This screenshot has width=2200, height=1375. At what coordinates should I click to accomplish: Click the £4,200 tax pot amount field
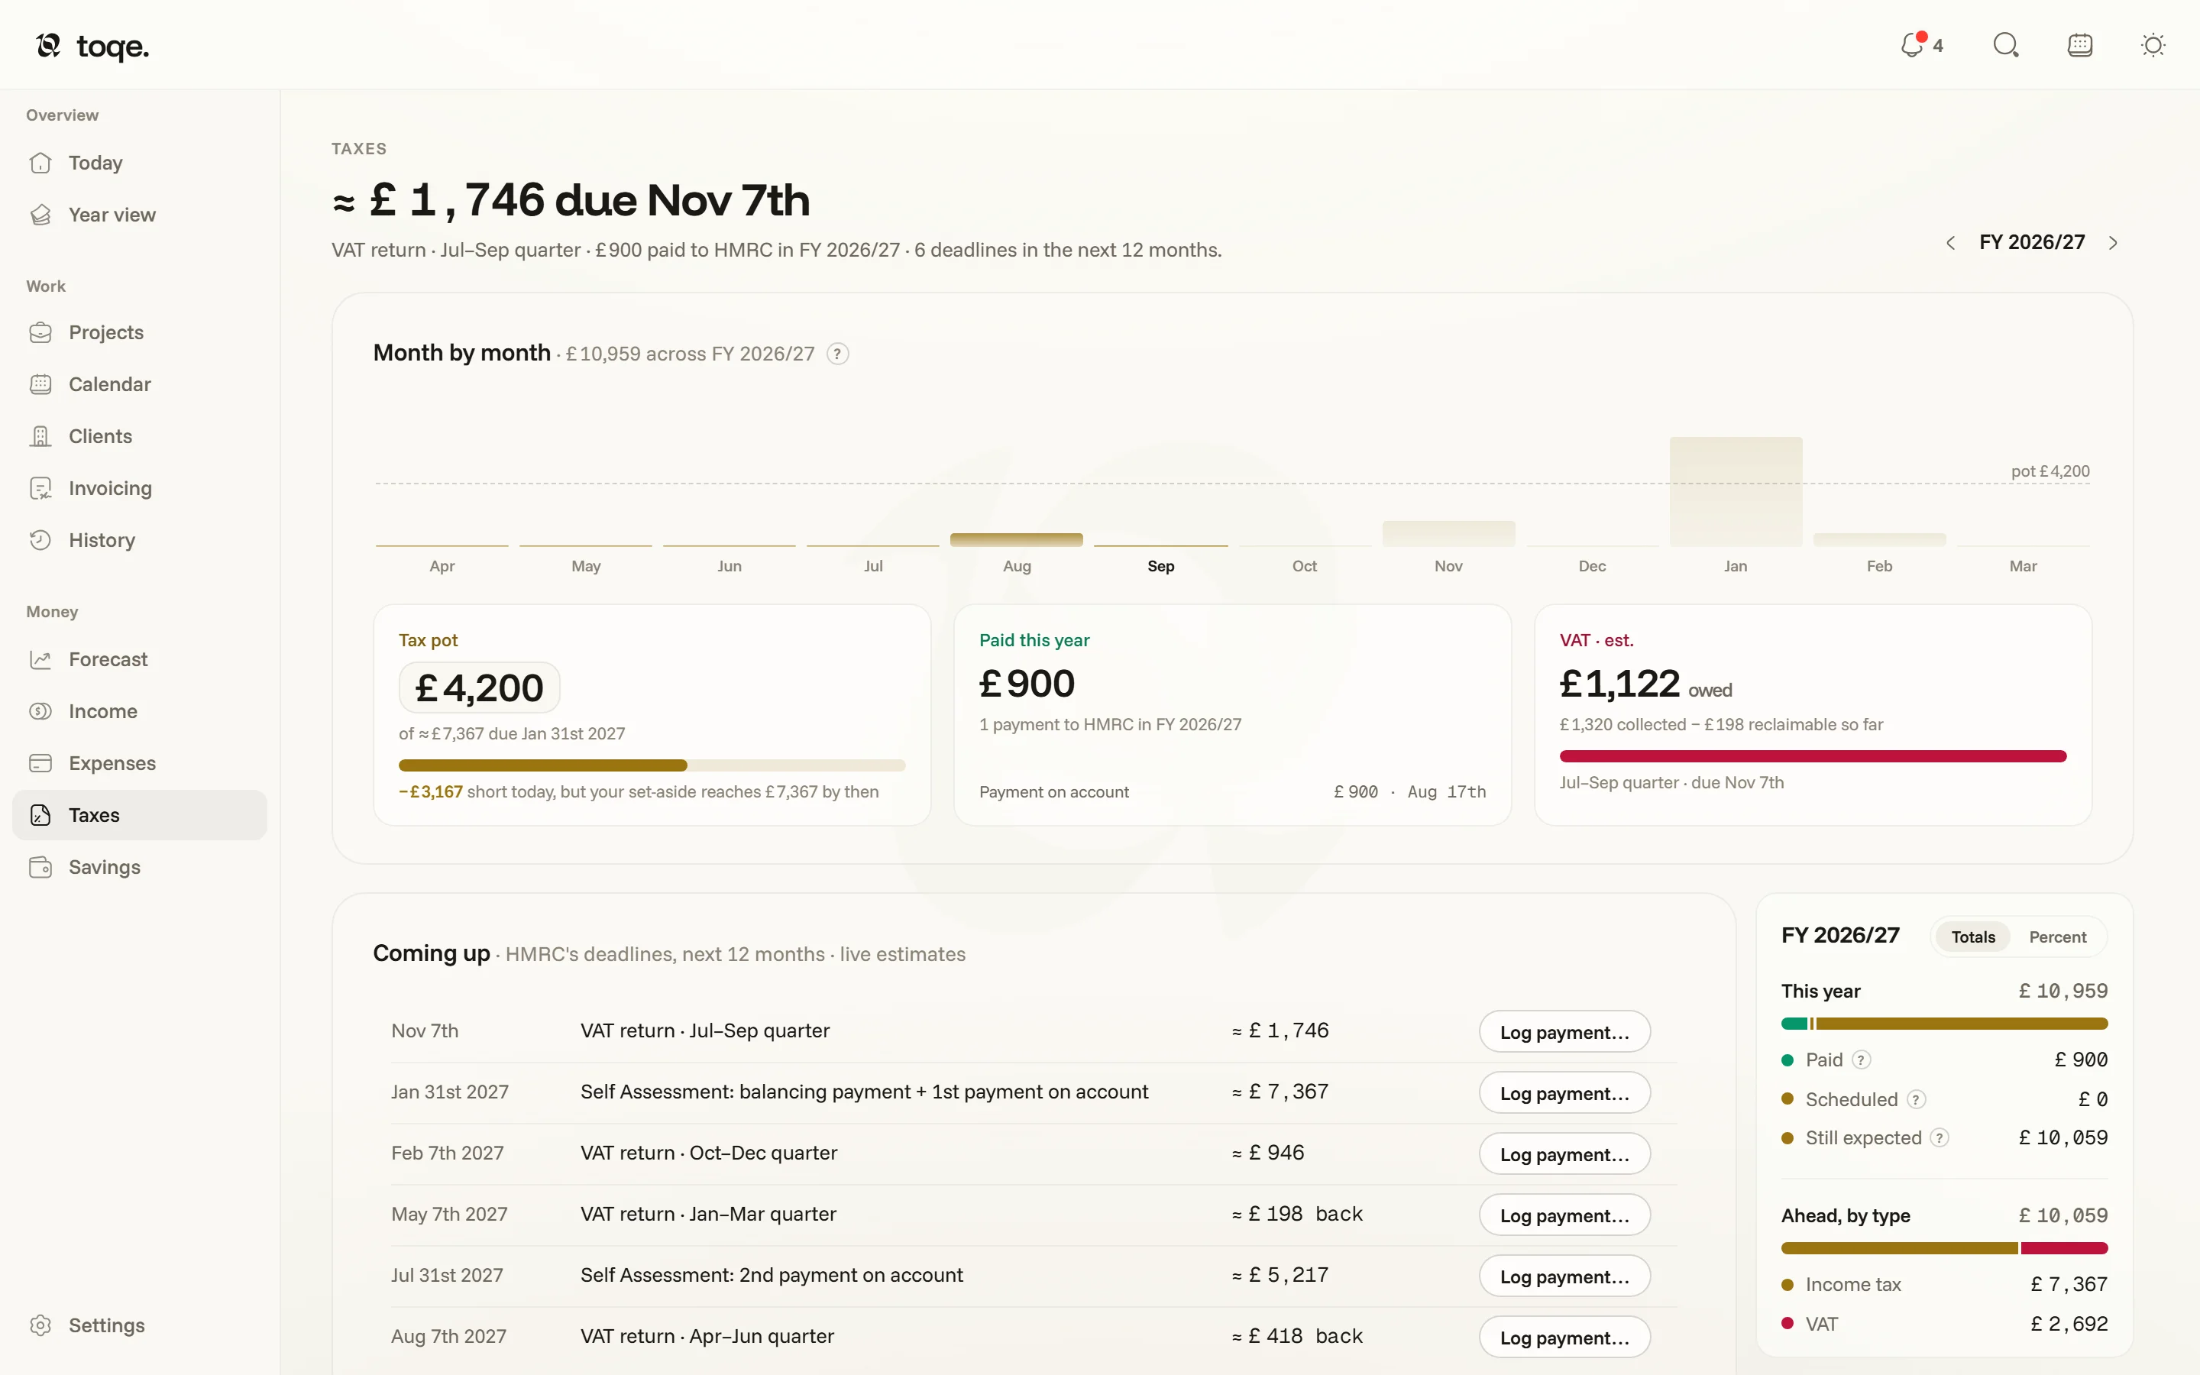479,687
